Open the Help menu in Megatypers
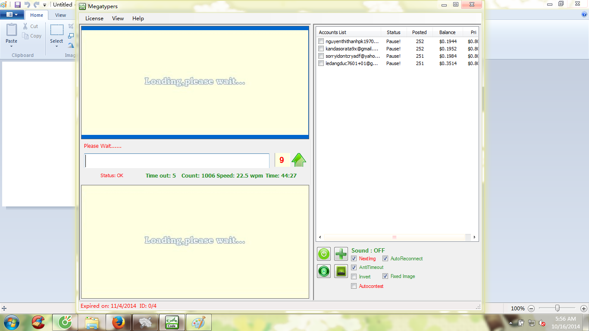This screenshot has width=589, height=331. (138, 19)
